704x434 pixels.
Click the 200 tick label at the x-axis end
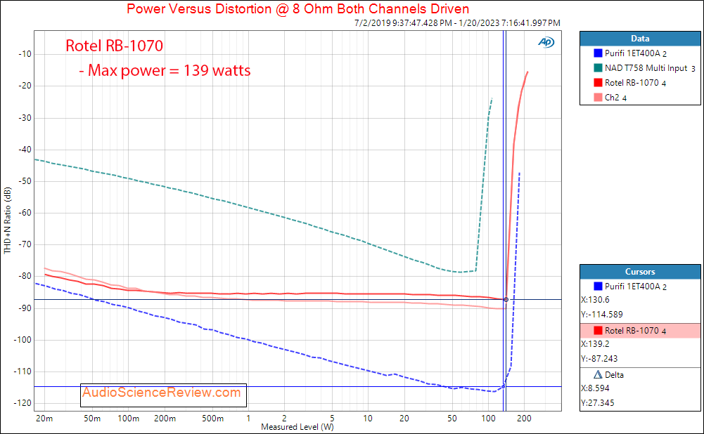524,419
